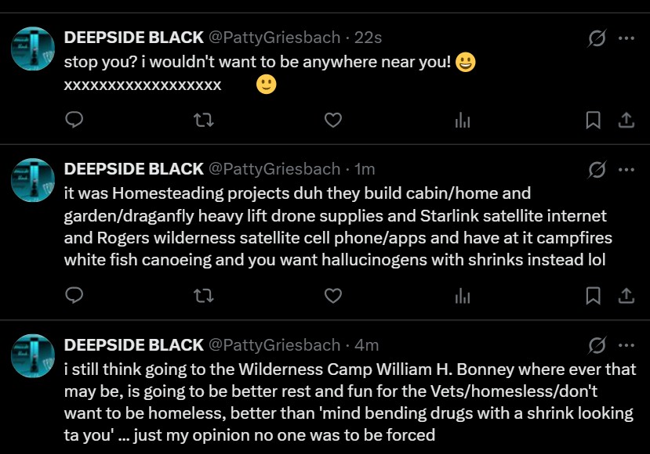Viewport: 650px width, 454px height.
Task: Open more options on the 1m tweet
Action: (626, 169)
